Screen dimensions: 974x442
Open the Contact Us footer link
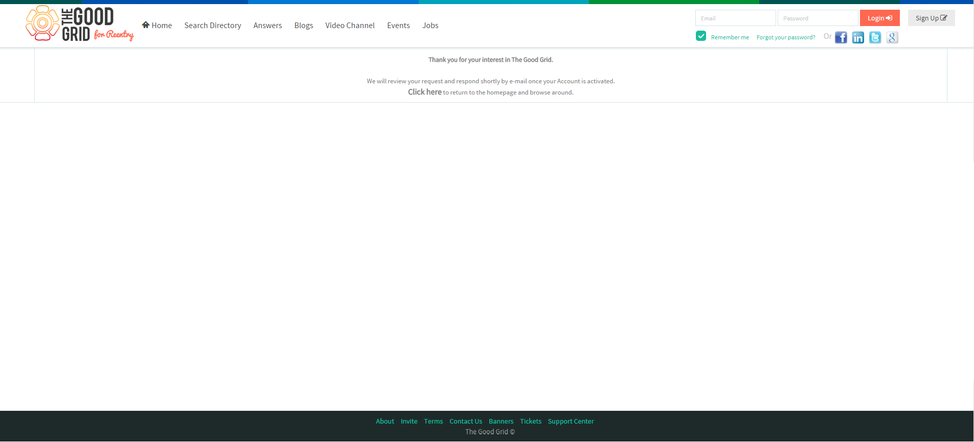pyautogui.click(x=466, y=421)
